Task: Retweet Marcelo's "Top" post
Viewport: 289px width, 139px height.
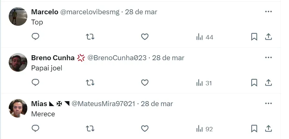Action: [90, 37]
